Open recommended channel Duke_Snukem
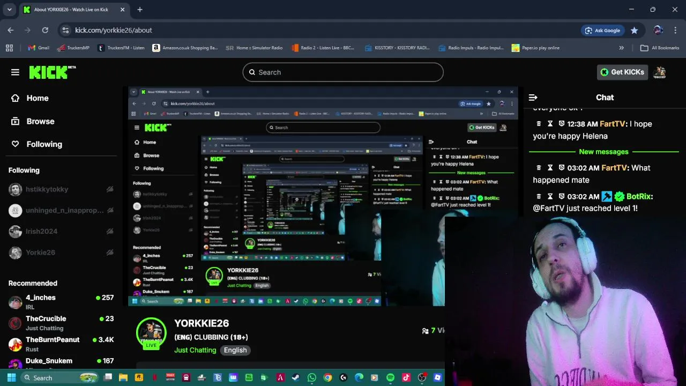Viewport: 686px width, 386px height. point(62,362)
